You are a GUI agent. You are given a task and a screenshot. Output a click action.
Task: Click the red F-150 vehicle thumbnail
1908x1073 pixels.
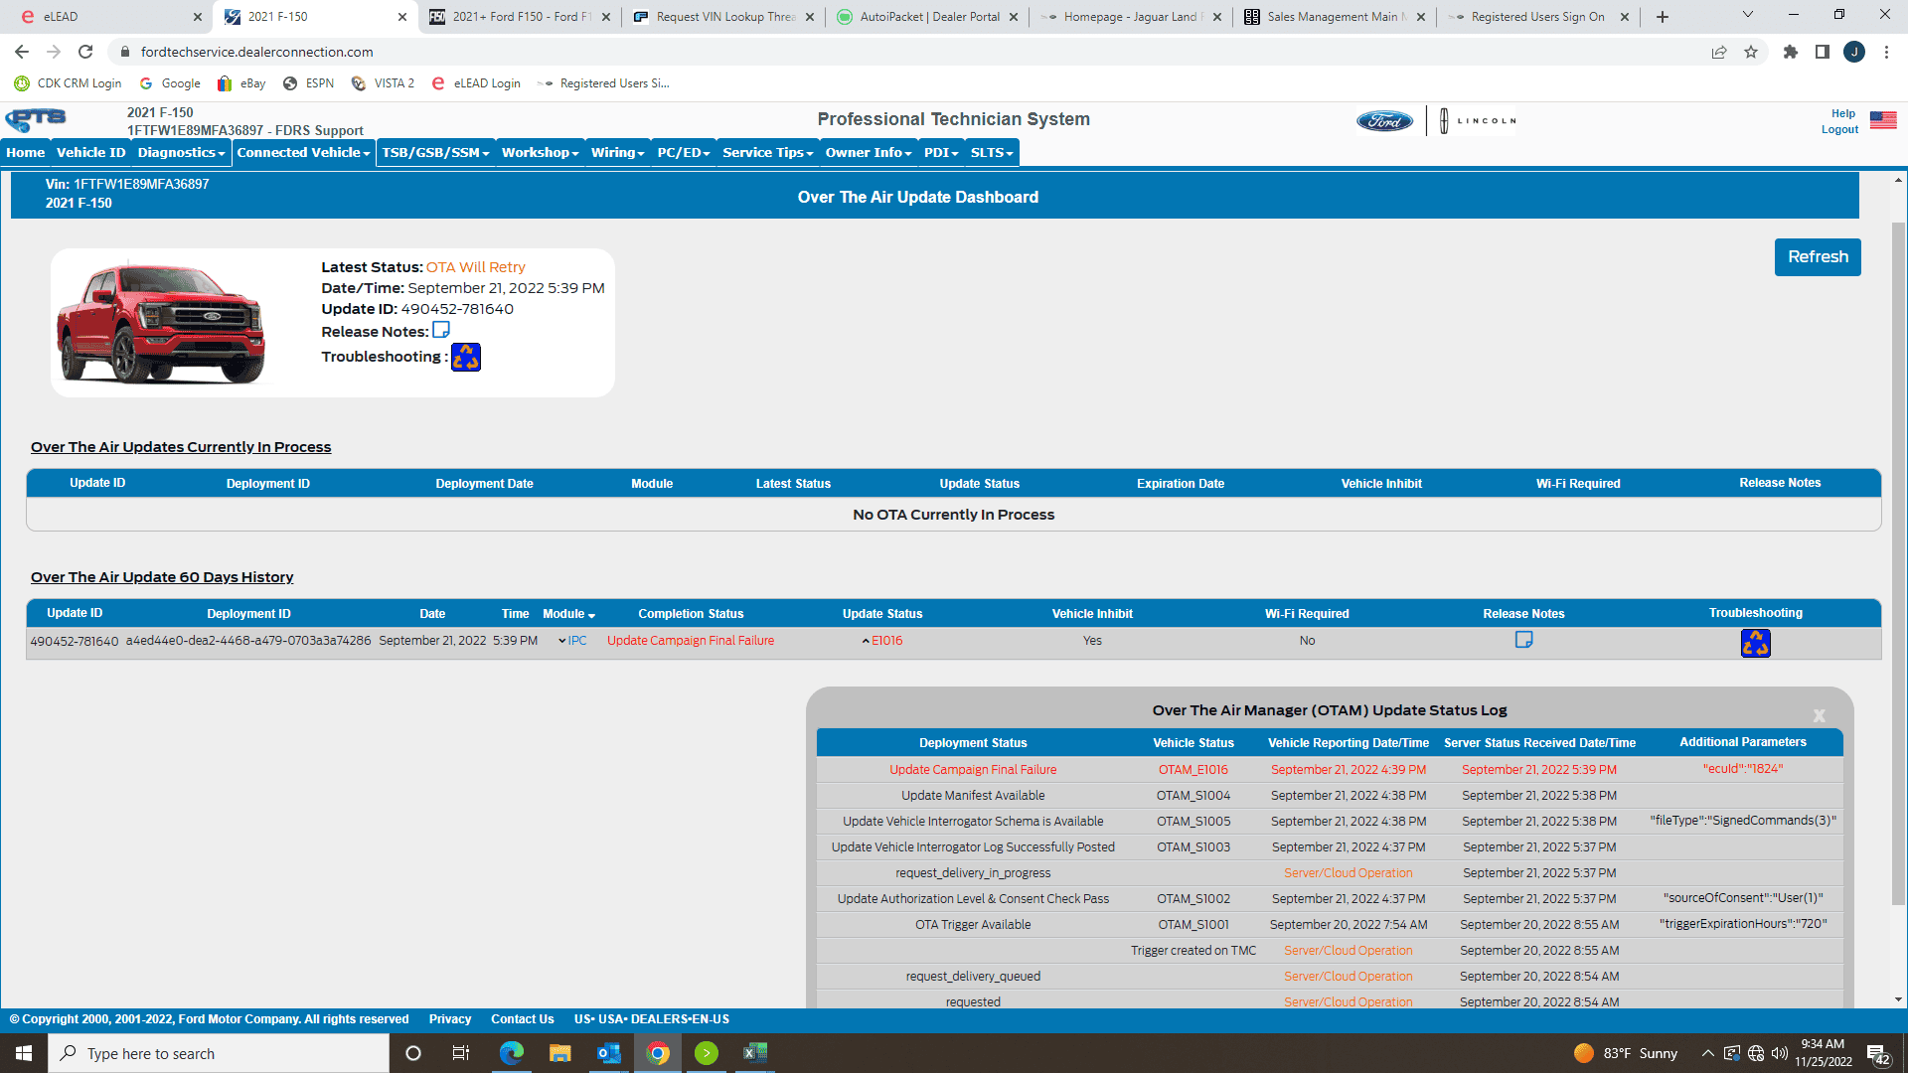(162, 323)
